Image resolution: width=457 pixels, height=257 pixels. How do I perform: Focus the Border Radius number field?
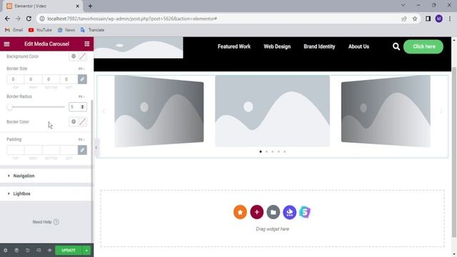click(78, 107)
